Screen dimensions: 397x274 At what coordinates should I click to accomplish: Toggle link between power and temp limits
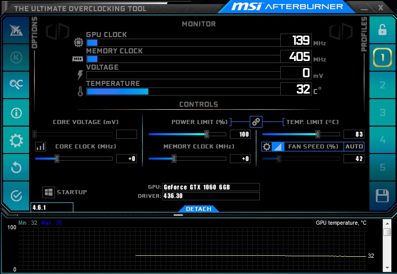click(x=256, y=121)
